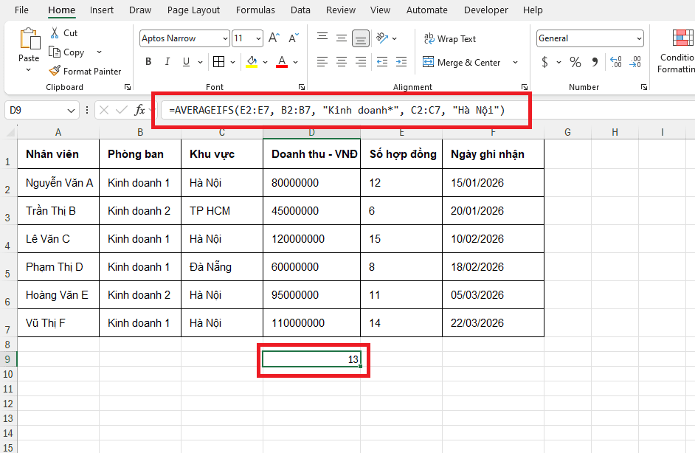
Task: Open the Orientation text angle tool
Action: (x=382, y=38)
